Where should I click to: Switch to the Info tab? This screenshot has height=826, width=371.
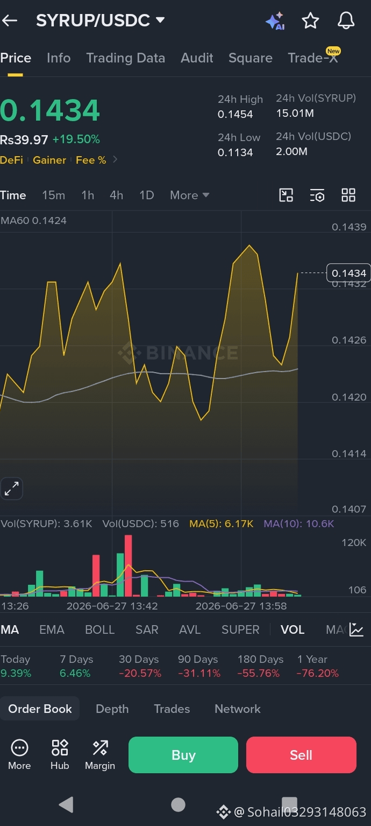[x=59, y=58]
